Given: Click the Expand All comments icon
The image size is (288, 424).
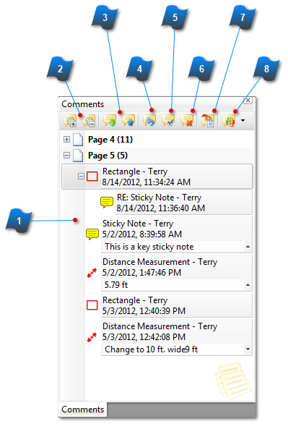Looking at the screenshot, I should point(71,121).
